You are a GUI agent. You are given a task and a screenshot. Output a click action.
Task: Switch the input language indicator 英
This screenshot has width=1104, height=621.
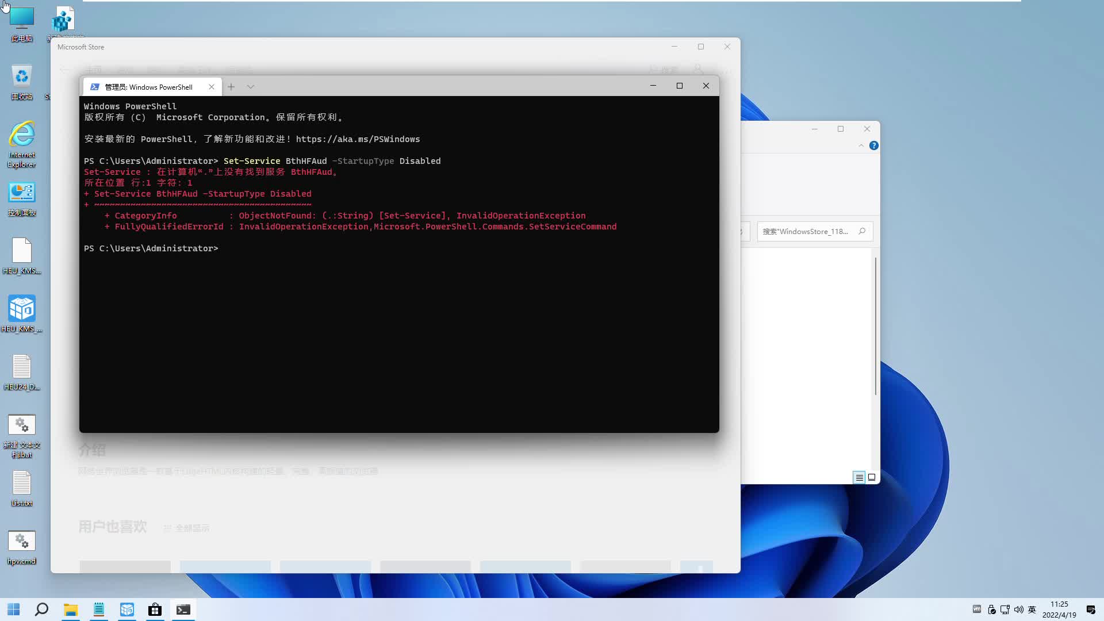point(1032,609)
